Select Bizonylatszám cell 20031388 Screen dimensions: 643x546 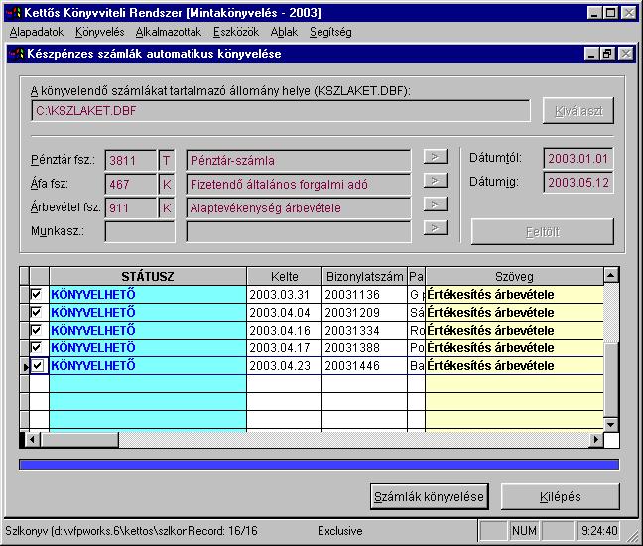[x=364, y=347]
